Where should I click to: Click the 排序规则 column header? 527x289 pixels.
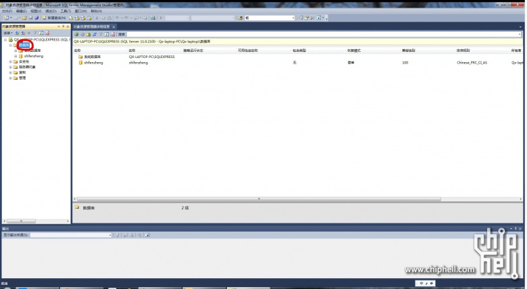(x=463, y=51)
